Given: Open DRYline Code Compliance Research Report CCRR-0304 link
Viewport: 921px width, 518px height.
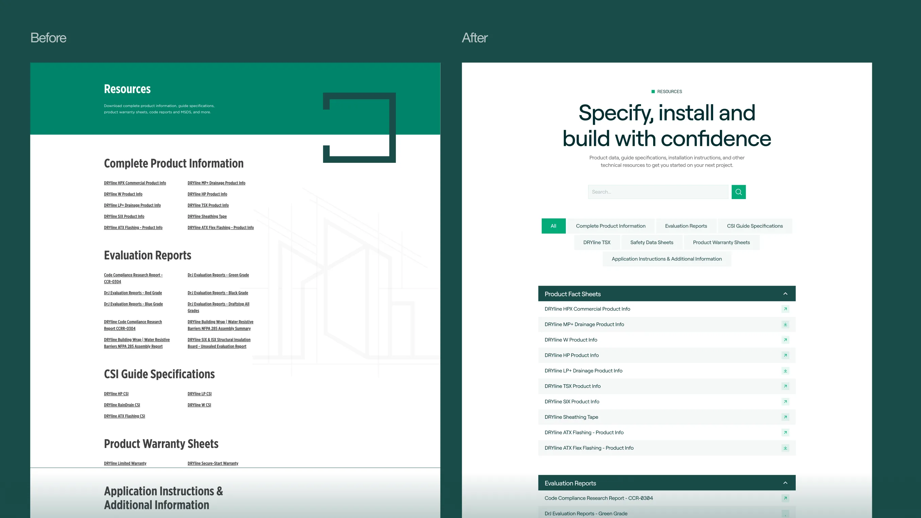Looking at the screenshot, I should (x=133, y=325).
